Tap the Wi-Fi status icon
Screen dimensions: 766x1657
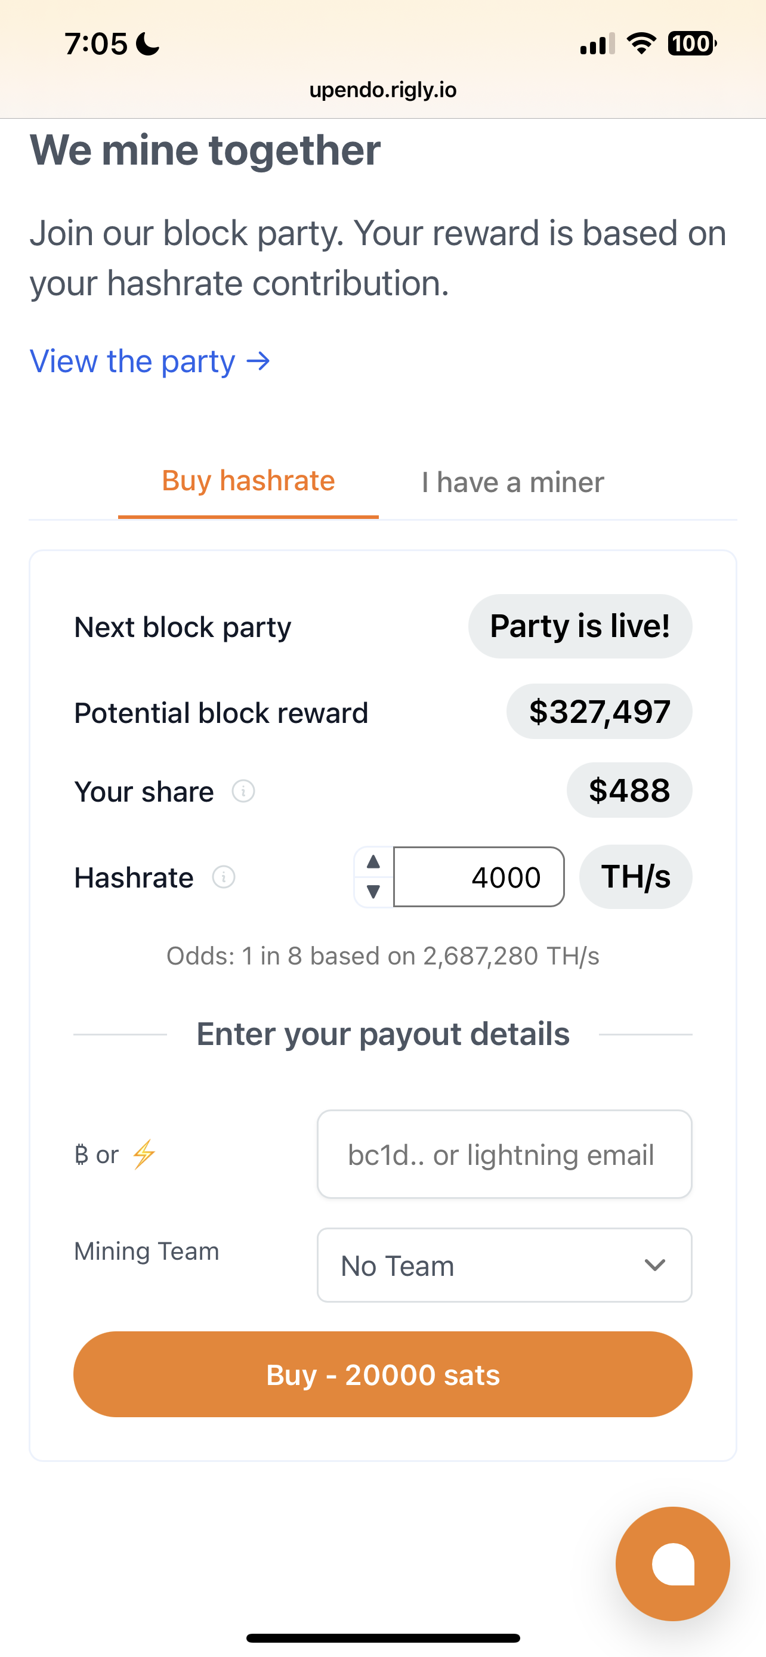click(641, 44)
